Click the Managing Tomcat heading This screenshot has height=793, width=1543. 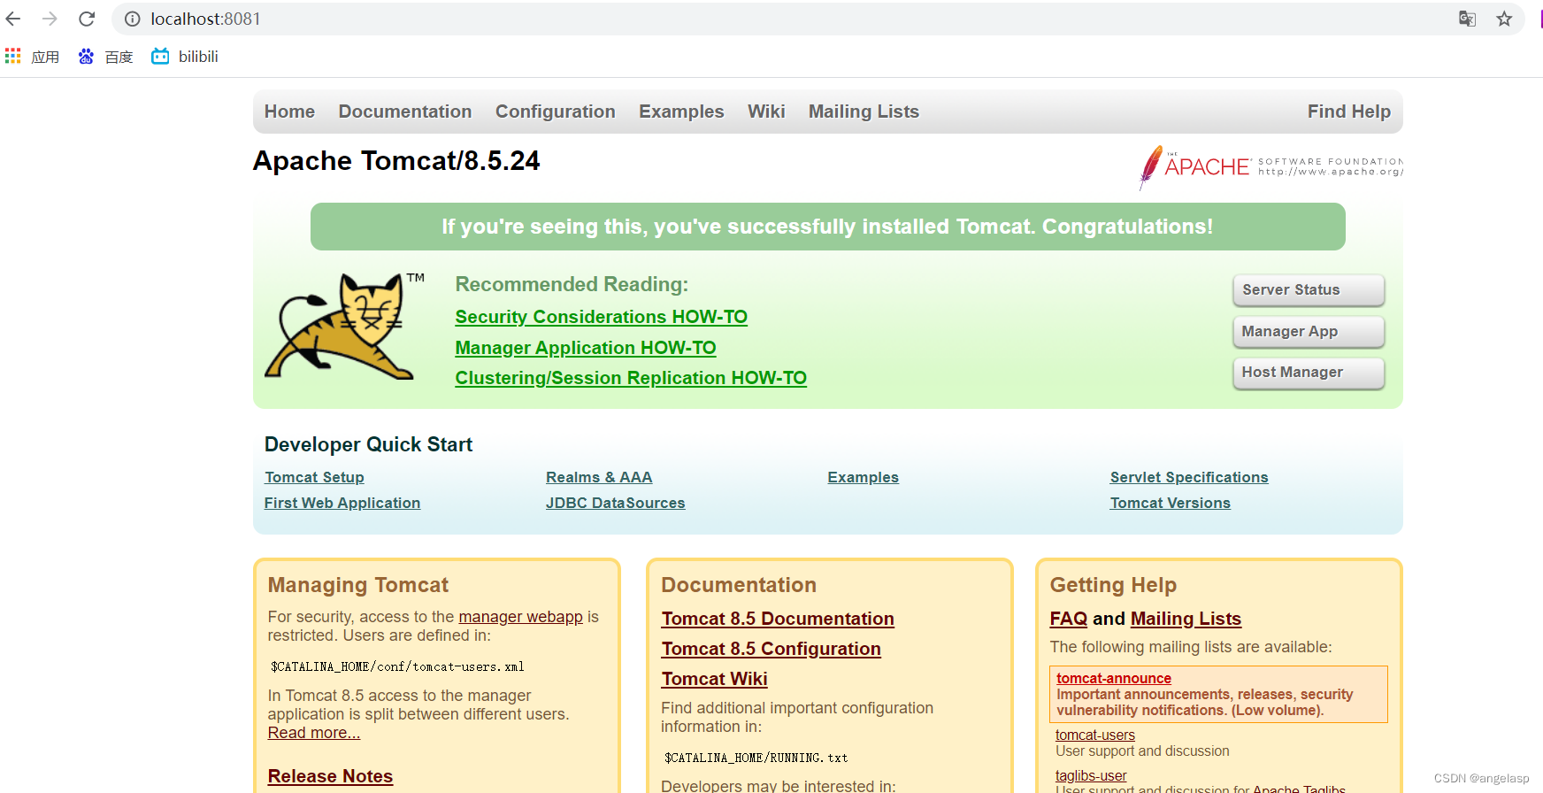pyautogui.click(x=358, y=585)
